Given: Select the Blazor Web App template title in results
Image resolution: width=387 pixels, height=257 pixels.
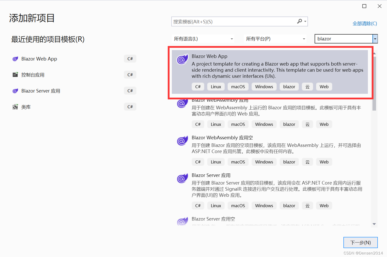Looking at the screenshot, I should 210,56.
